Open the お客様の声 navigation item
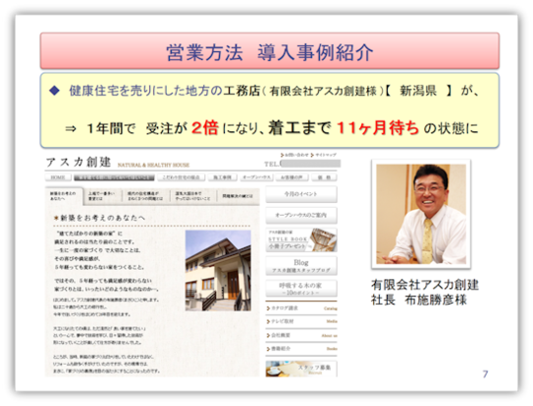This screenshot has height=406, width=533. (x=291, y=177)
